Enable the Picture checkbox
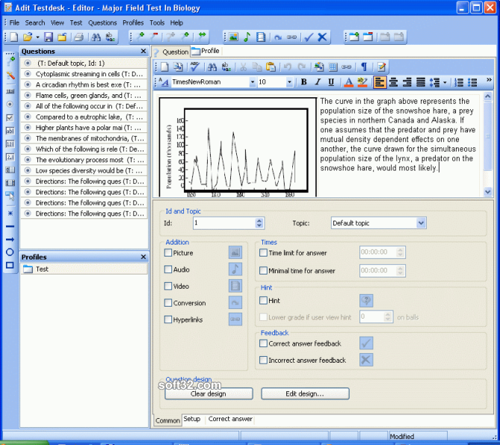Image resolution: width=500 pixels, height=445 pixels. (168, 253)
